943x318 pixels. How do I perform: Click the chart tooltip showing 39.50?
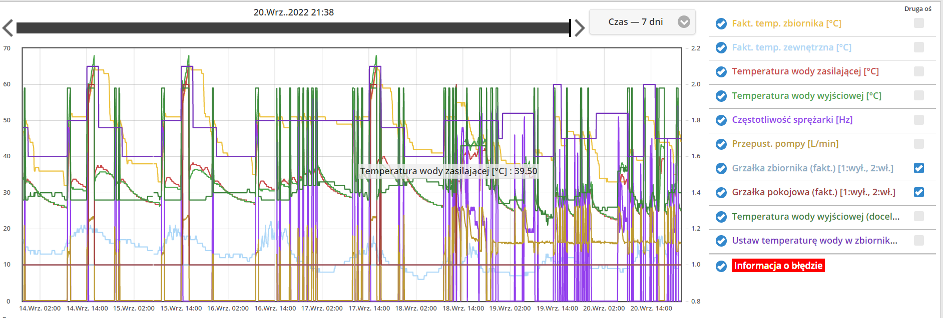tap(448, 171)
